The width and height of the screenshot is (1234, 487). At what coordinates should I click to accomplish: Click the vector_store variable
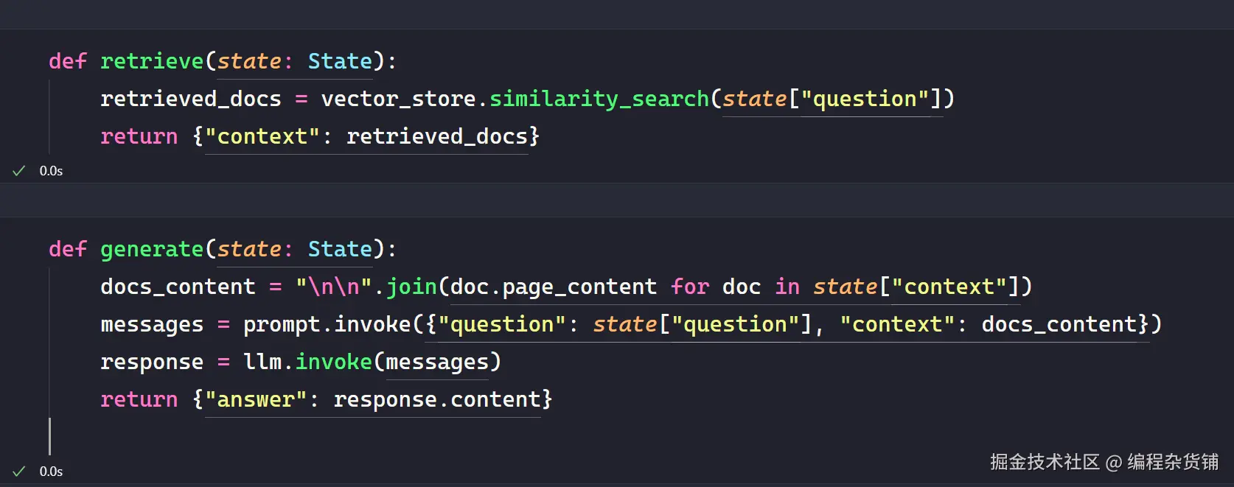(x=398, y=99)
